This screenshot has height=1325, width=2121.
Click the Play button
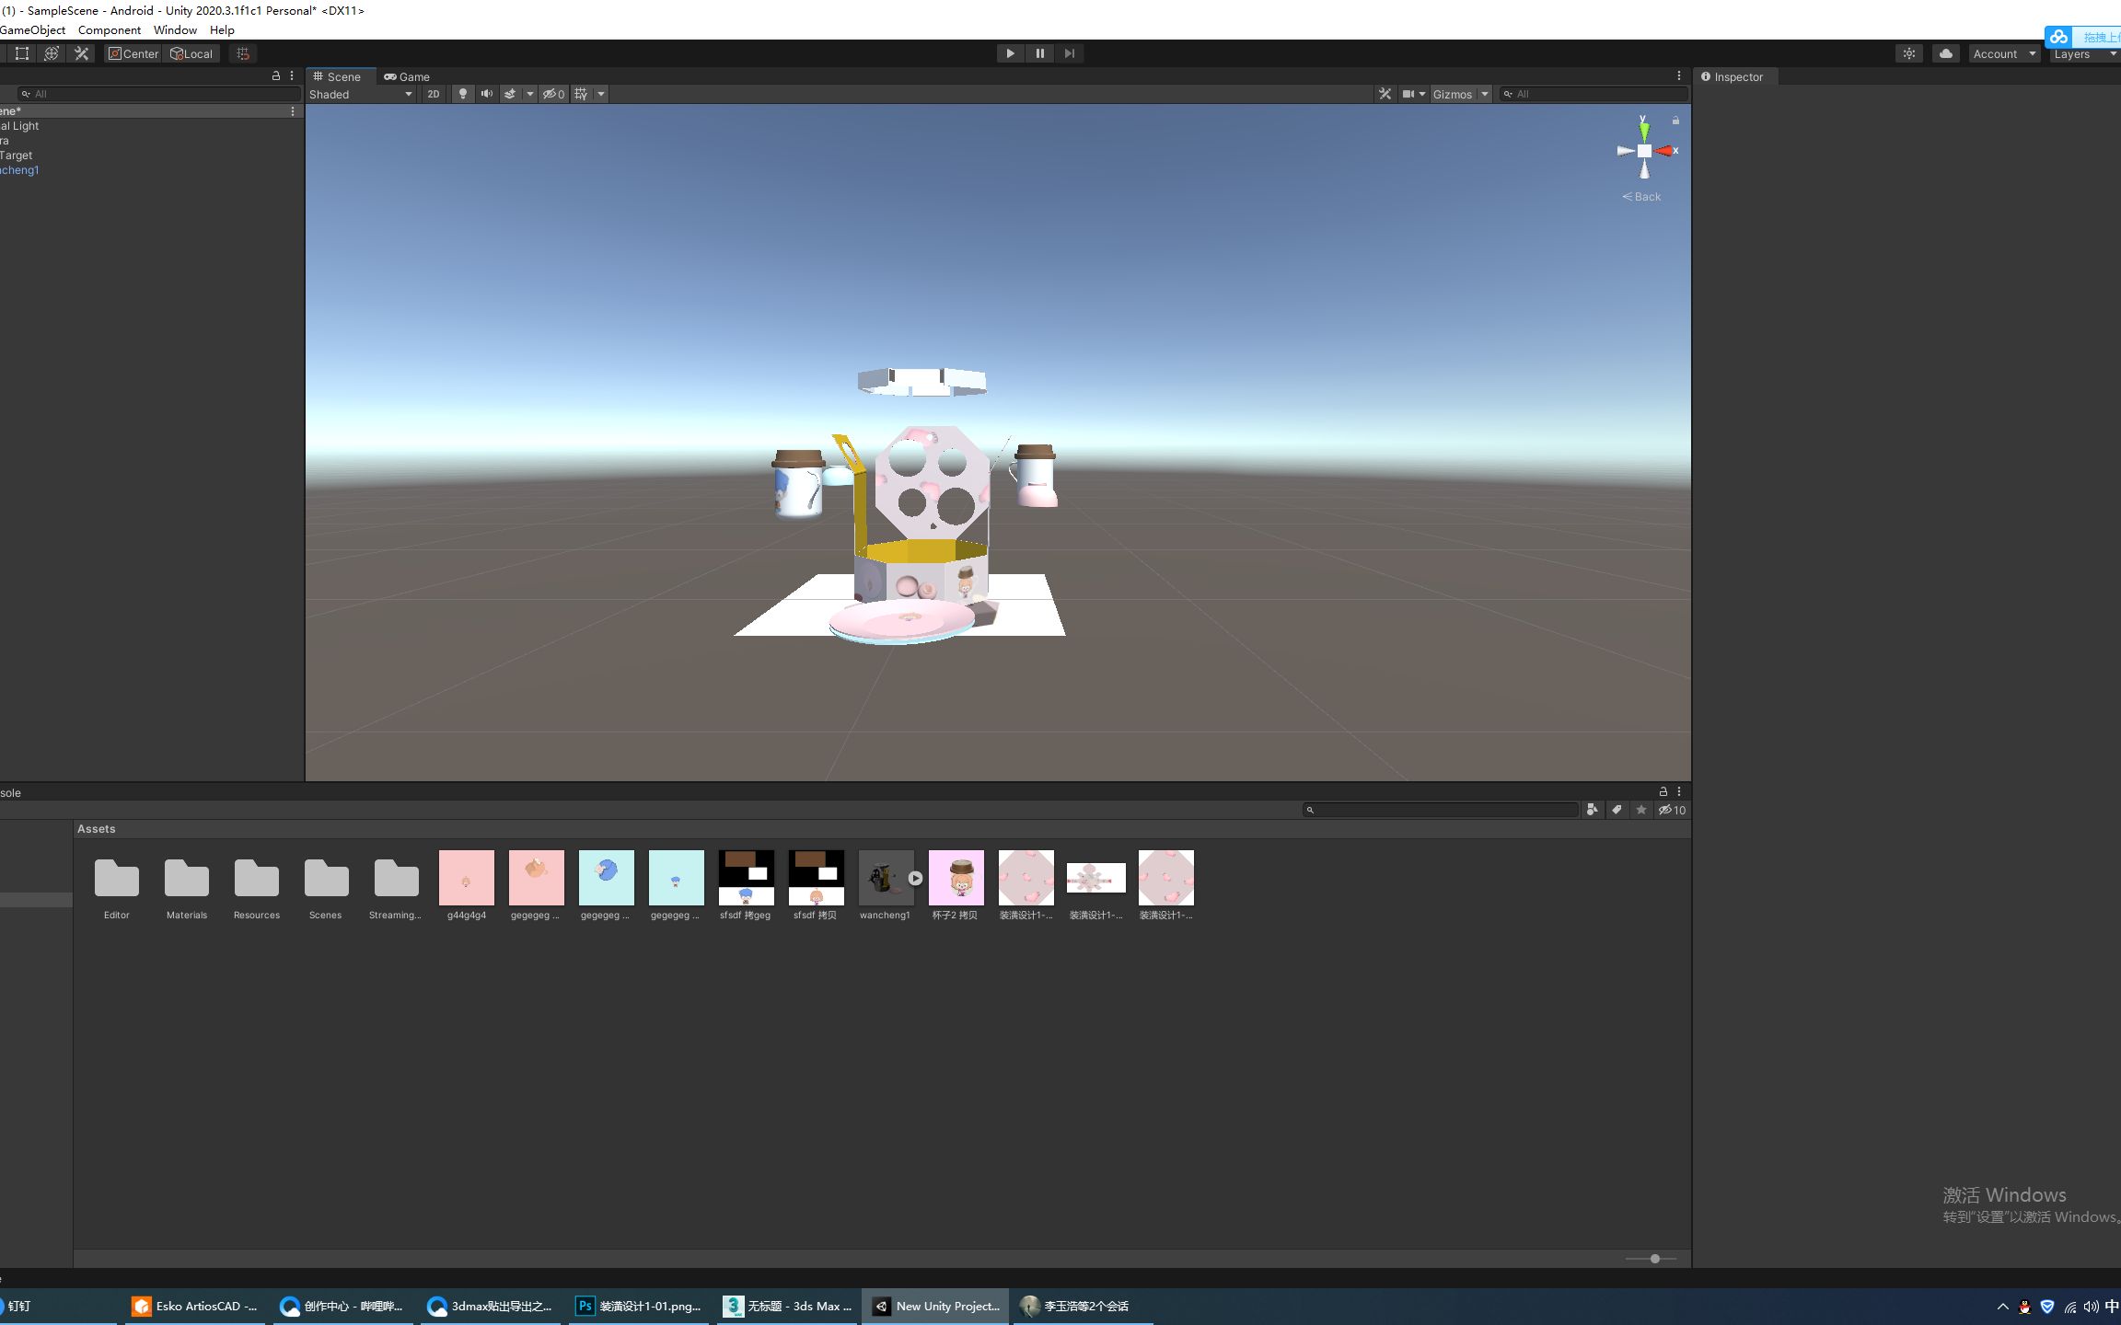click(1010, 53)
